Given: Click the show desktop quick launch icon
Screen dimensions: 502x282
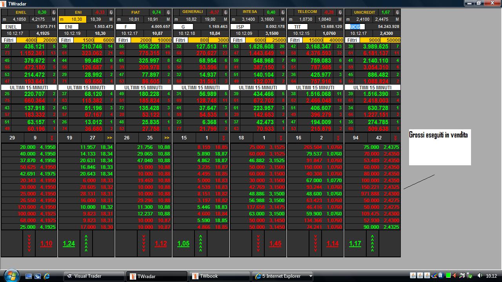Looking at the screenshot, I should tap(29, 276).
